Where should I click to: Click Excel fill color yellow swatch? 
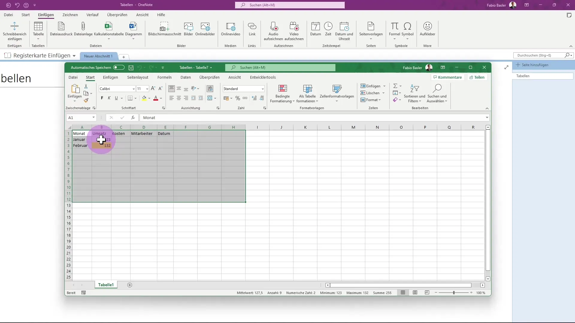[x=144, y=98]
